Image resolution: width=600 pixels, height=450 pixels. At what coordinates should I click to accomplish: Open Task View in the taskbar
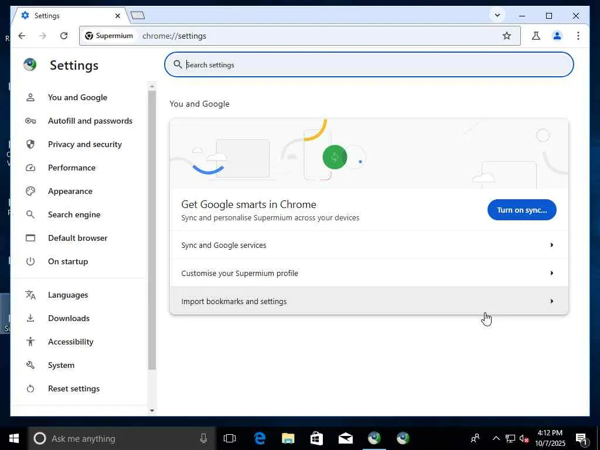click(x=230, y=438)
